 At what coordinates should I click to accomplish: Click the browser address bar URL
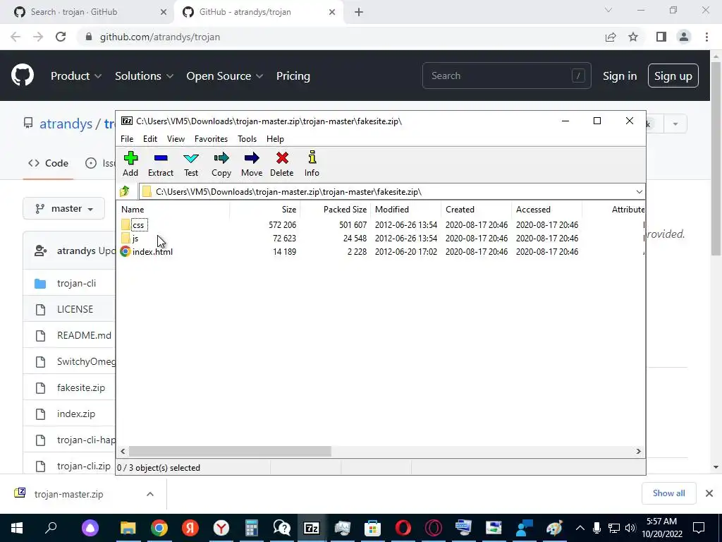(160, 37)
